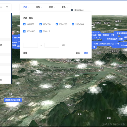Screen dimensions: 127x127
Task: Focus the minimum price input field
Action: pyautogui.click(x=30, y=45)
